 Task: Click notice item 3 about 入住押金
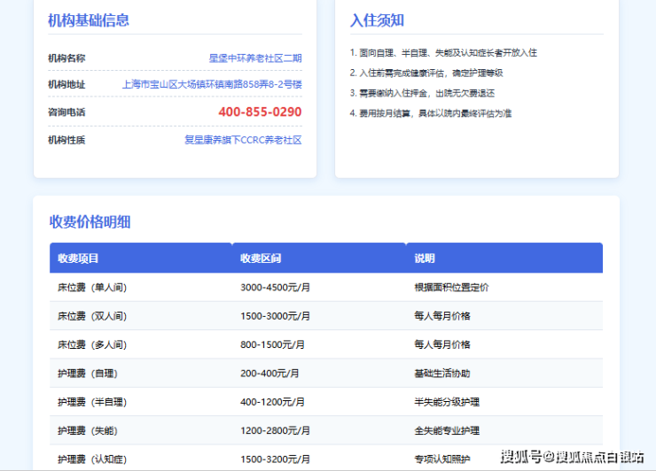click(422, 93)
